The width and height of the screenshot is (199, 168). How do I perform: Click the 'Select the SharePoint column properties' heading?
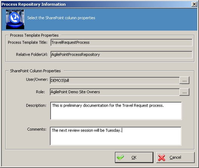coord(61,18)
